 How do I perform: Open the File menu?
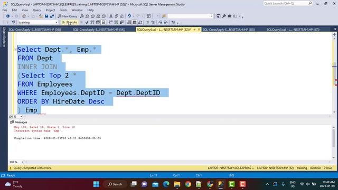[x=5, y=10]
